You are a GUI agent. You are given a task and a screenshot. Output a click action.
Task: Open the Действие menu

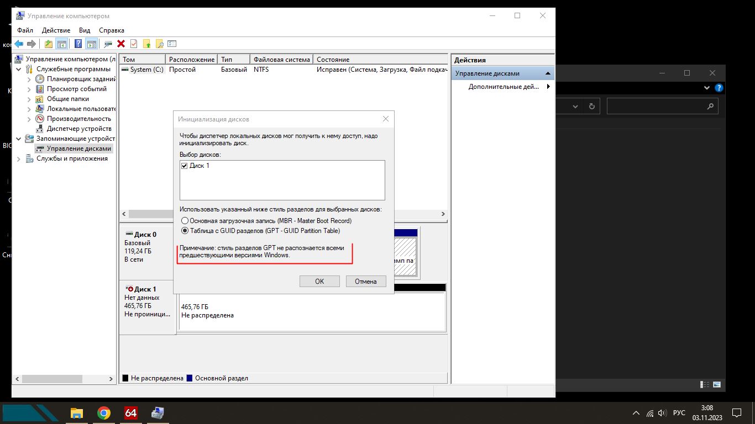point(56,30)
